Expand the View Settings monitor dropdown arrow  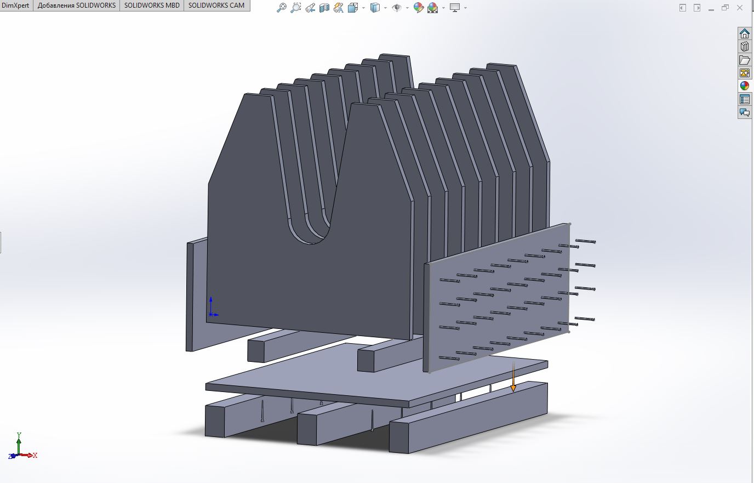[465, 8]
